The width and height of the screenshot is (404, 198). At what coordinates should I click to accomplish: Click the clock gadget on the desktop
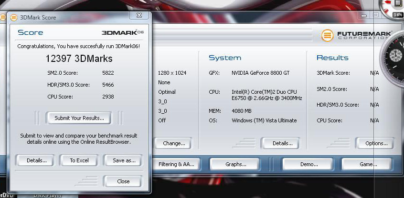click(x=393, y=59)
